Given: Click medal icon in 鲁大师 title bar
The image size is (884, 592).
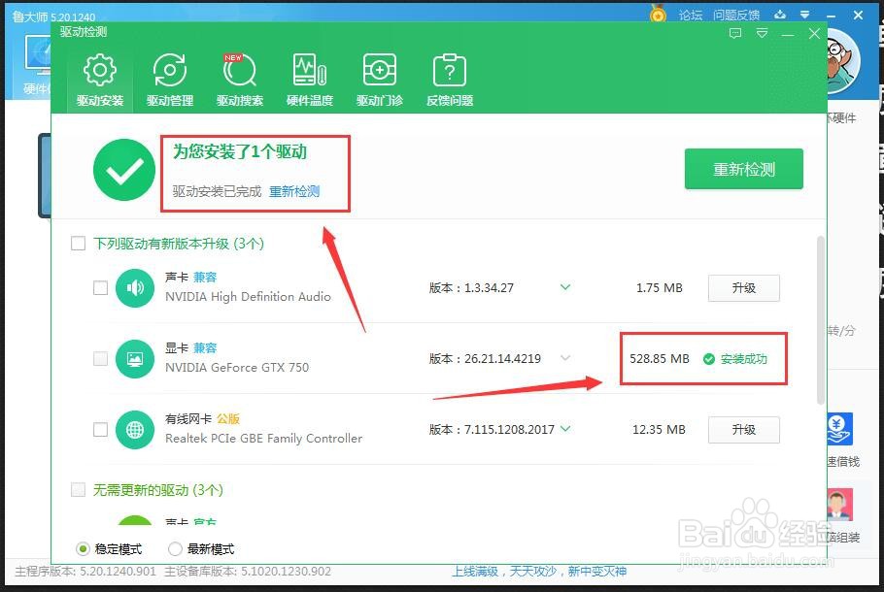Looking at the screenshot, I should pyautogui.click(x=658, y=14).
